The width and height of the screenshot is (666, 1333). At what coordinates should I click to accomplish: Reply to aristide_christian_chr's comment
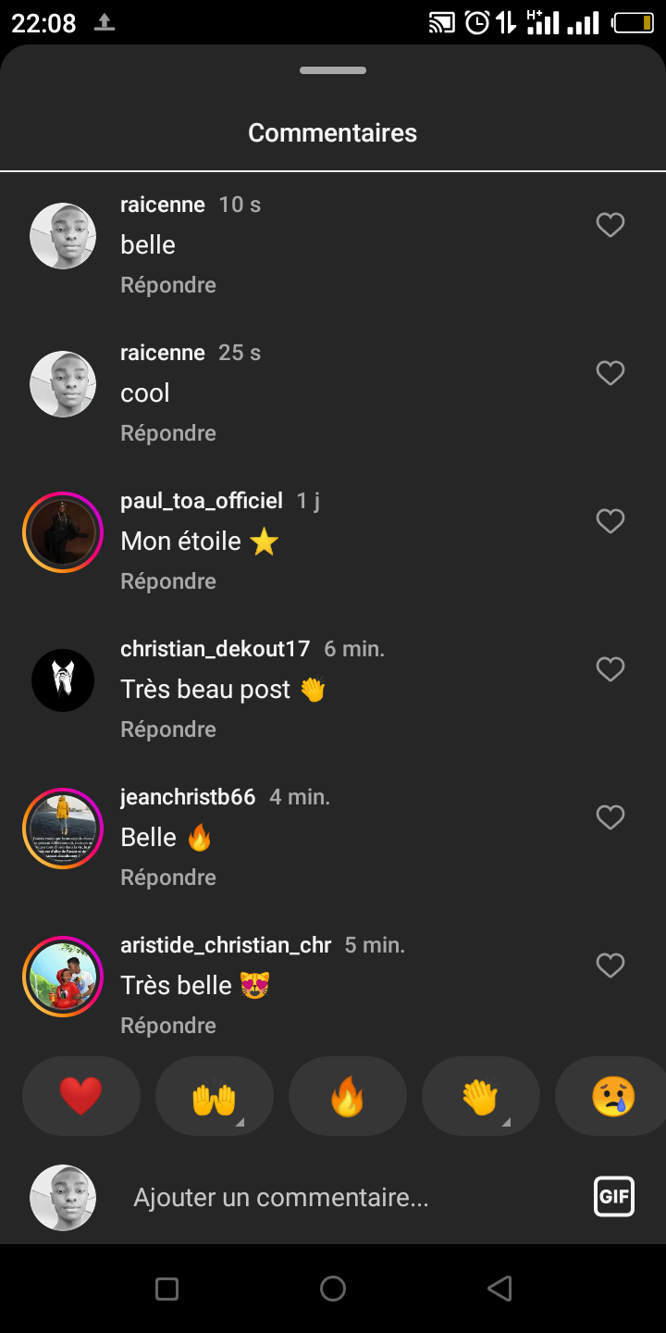pyautogui.click(x=168, y=1026)
